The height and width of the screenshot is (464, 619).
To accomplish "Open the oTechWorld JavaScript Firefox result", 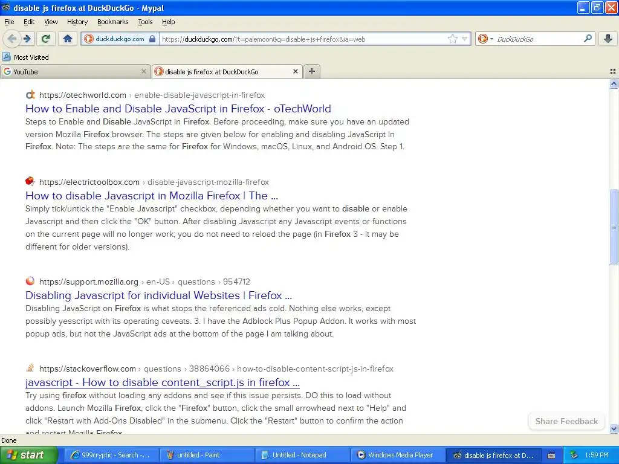I will pos(178,109).
